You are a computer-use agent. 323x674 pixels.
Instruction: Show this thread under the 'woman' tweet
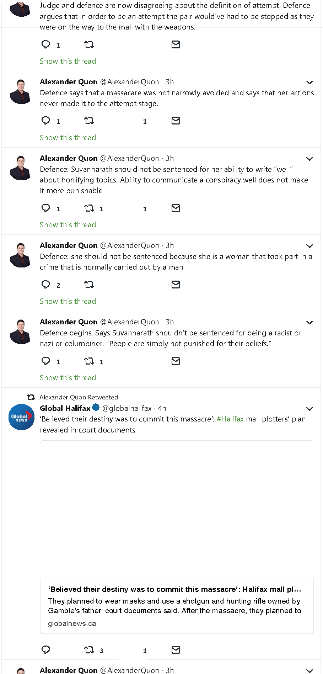68,301
